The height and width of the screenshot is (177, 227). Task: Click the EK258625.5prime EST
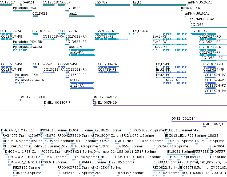point(94,133)
